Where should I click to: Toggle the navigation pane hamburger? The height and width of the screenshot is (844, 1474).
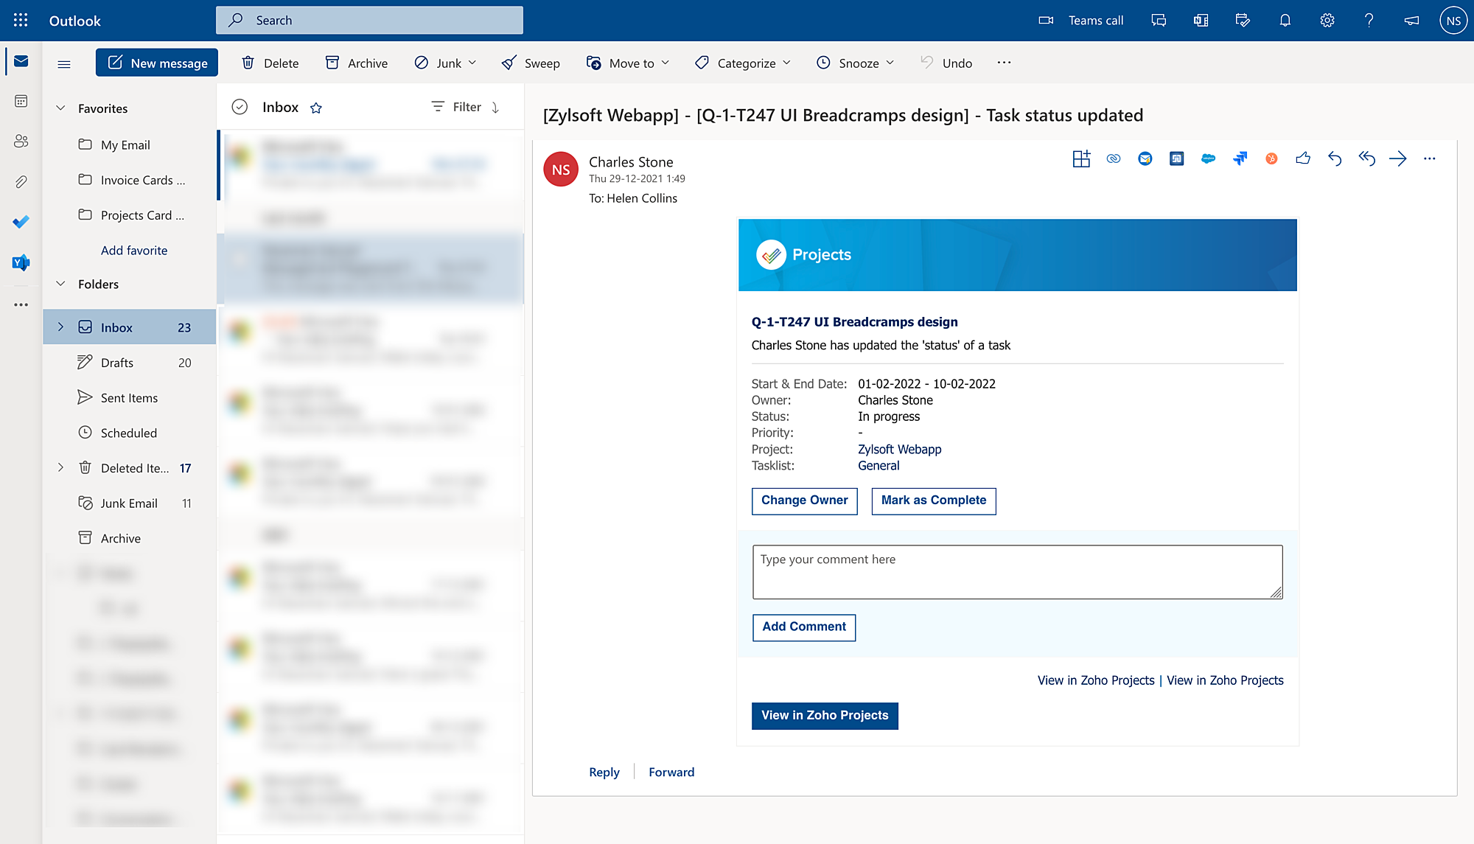click(64, 64)
